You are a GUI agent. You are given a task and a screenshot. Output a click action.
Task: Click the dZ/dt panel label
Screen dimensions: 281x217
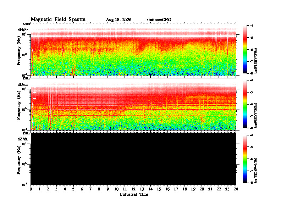coord(23,139)
